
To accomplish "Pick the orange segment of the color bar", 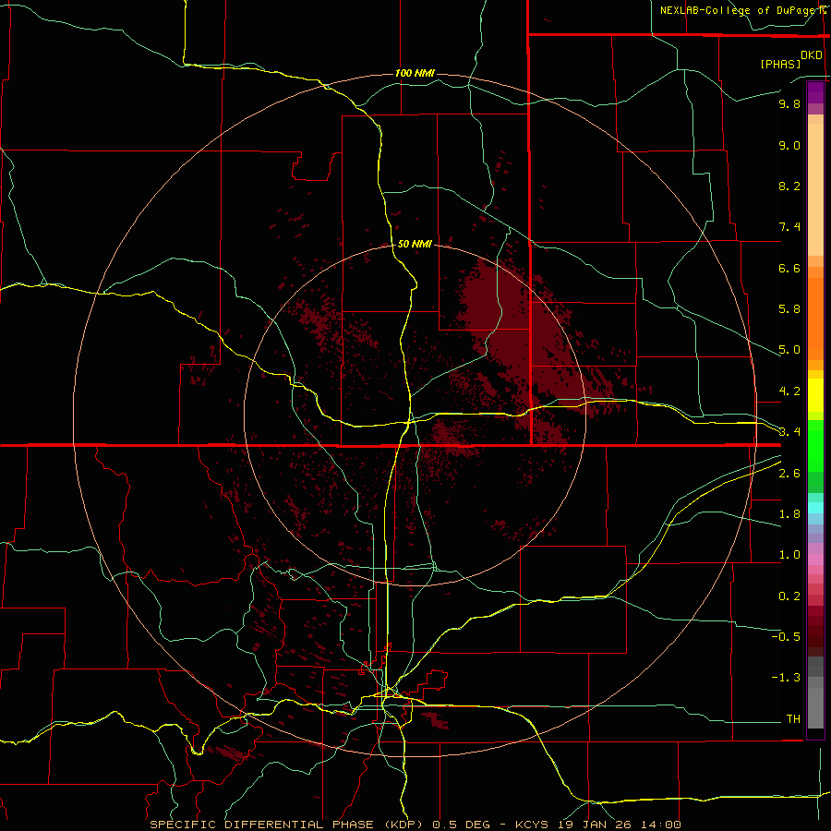I will click(x=815, y=319).
